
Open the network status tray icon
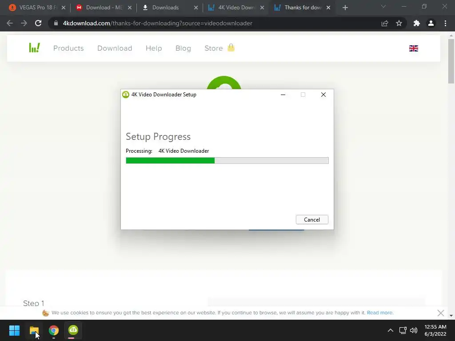403,330
